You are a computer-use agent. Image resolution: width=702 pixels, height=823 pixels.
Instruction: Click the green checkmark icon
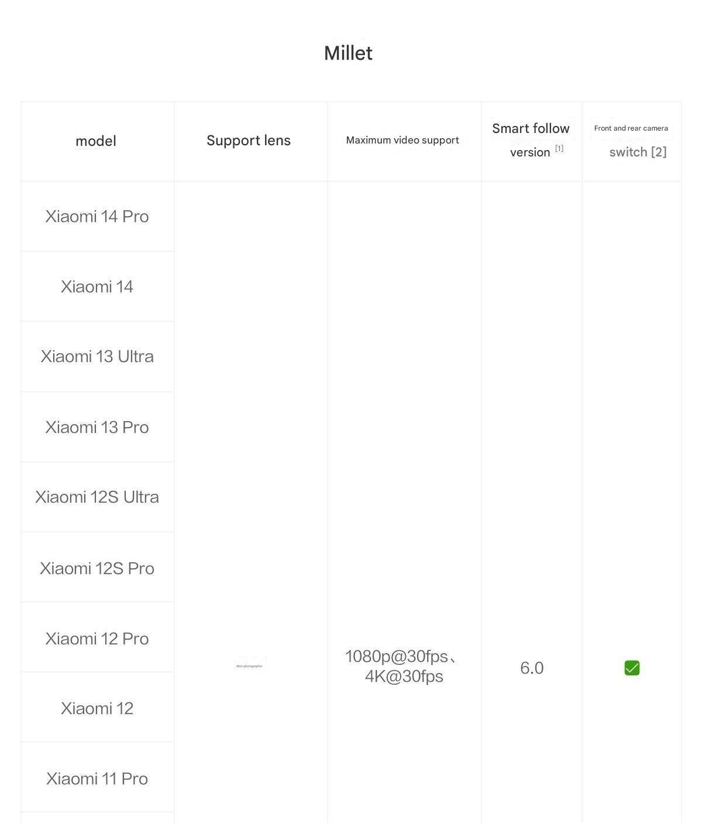coord(632,668)
